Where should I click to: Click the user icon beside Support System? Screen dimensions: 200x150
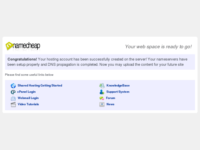click(102, 92)
